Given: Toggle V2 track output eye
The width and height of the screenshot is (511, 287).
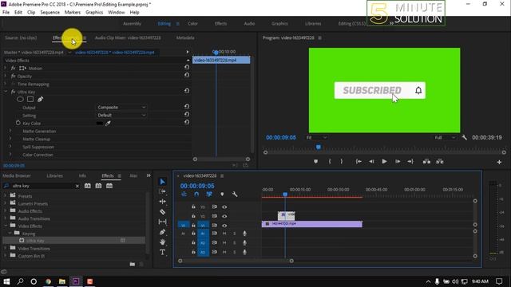Looking at the screenshot, I should (224, 216).
